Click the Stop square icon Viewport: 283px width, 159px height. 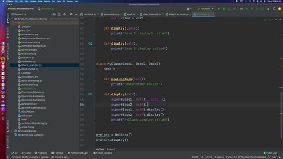tap(234, 9)
